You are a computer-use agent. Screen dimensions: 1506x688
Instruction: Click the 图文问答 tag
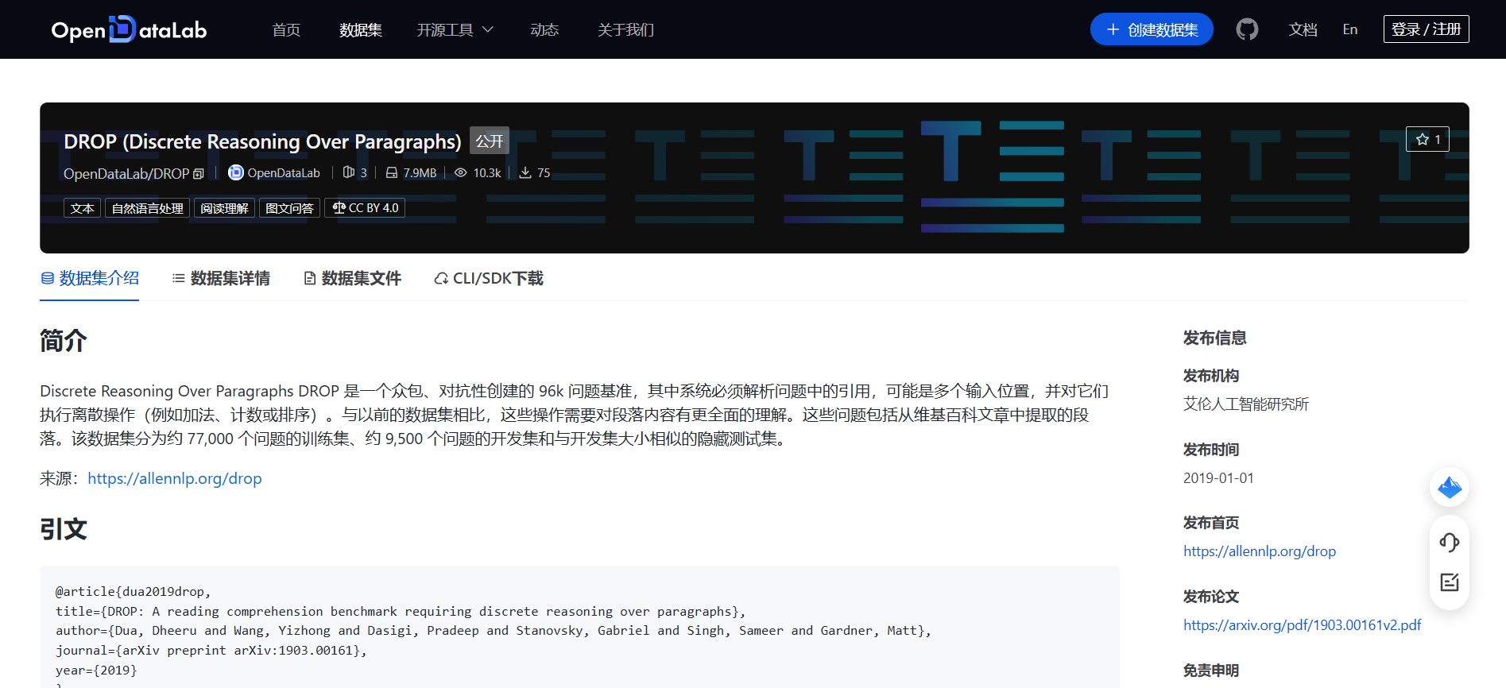(289, 208)
